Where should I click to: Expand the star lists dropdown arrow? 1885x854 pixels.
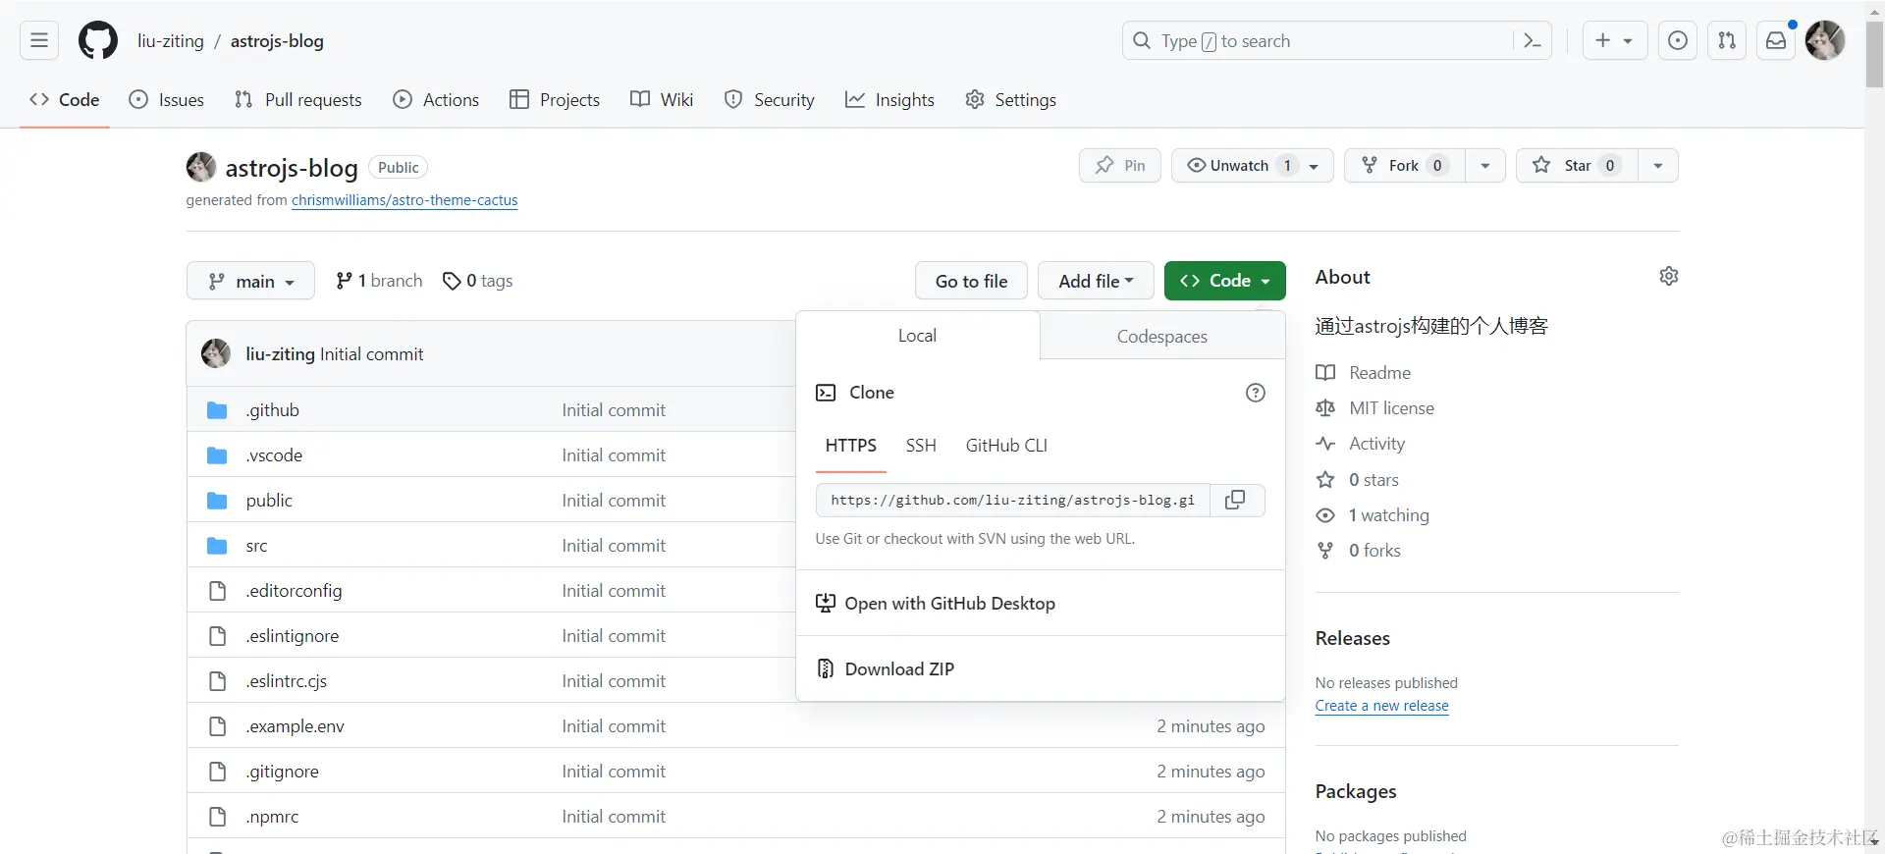click(x=1658, y=165)
